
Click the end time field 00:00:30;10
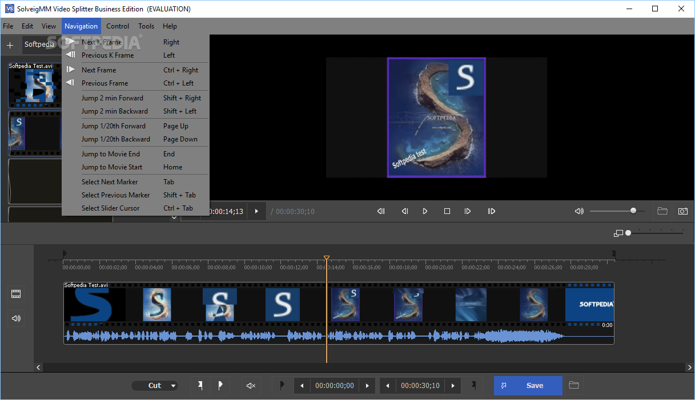420,386
